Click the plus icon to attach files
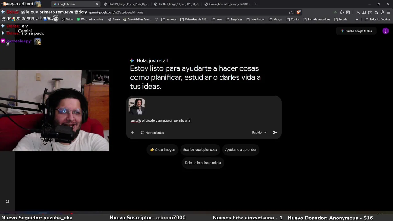This screenshot has width=393, height=221. pos(133,133)
